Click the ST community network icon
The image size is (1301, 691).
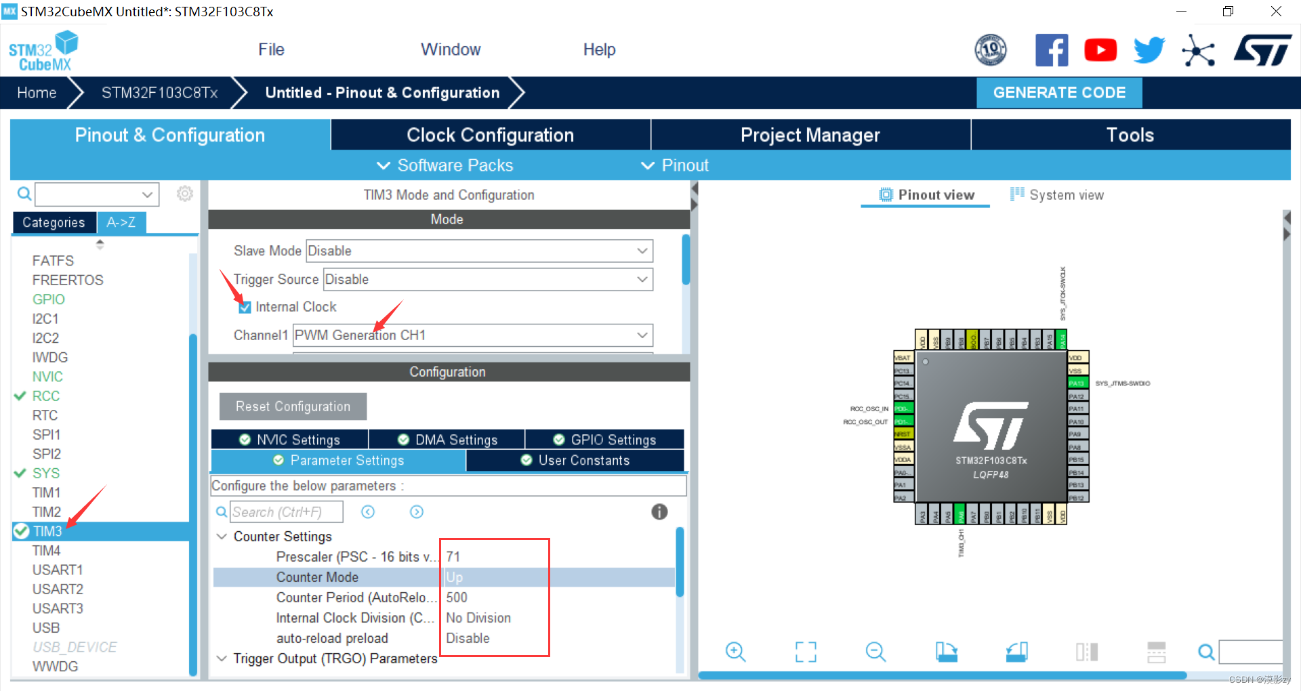click(x=1198, y=50)
